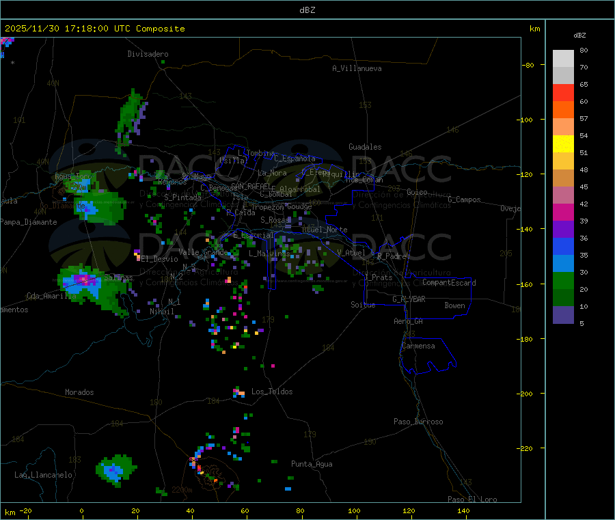Select the Goudge label

(x=299, y=206)
